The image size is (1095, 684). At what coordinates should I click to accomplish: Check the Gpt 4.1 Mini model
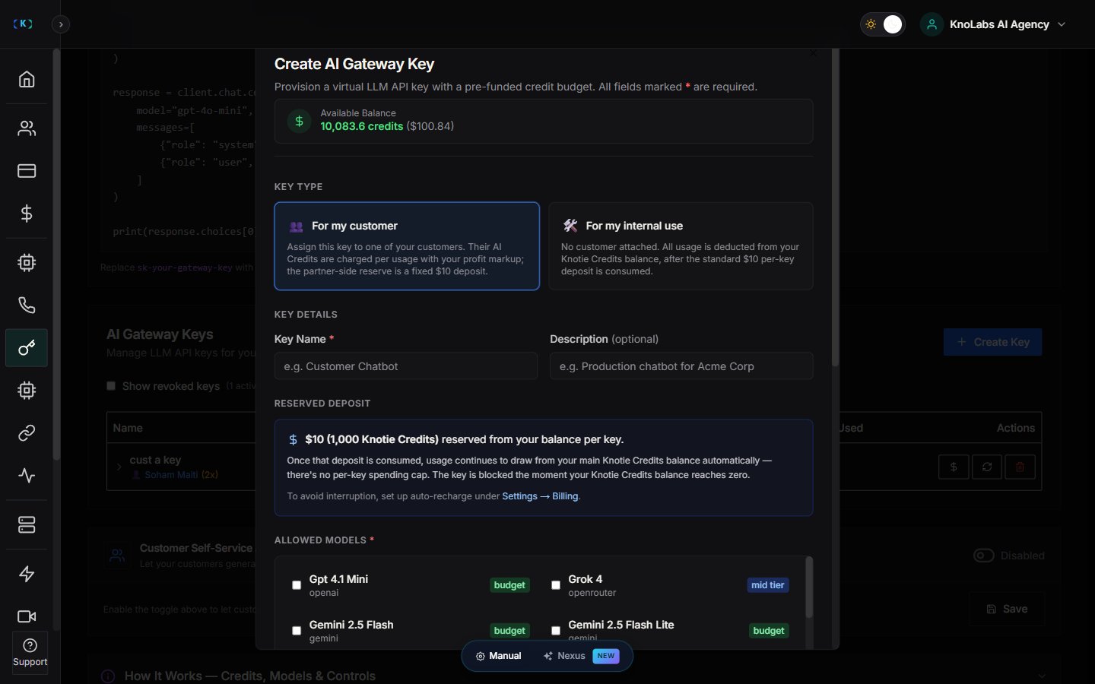point(297,585)
